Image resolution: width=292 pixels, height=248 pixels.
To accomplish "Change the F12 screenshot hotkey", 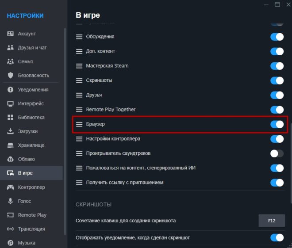I will 272,221.
